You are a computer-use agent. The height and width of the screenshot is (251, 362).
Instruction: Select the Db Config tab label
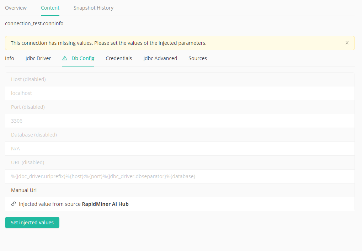tap(83, 58)
